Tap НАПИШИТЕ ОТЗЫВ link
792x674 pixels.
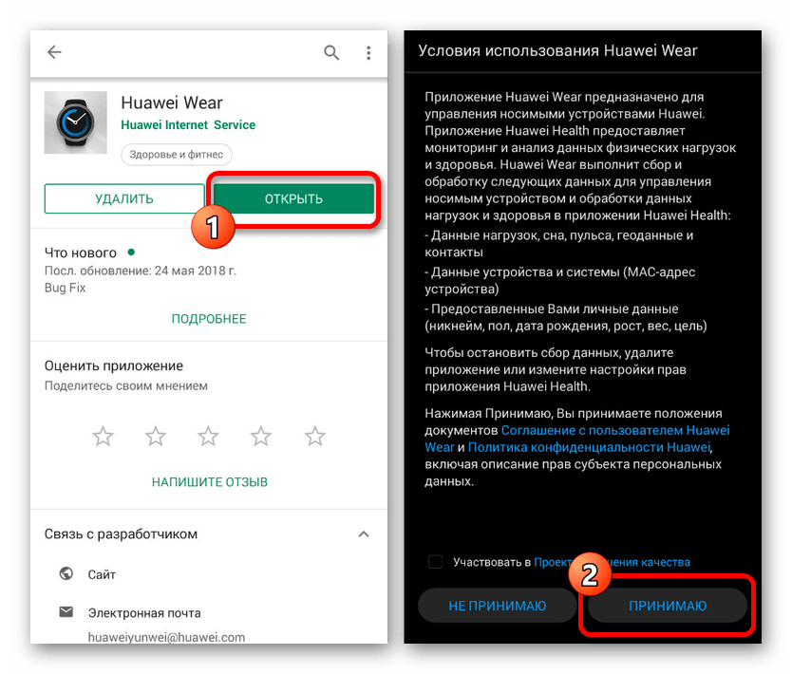point(210,482)
